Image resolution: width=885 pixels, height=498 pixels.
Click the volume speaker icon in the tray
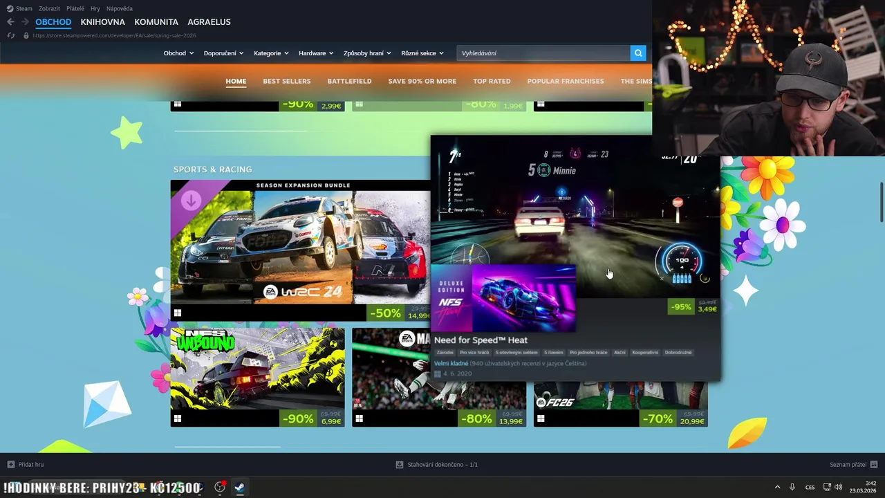838,487
